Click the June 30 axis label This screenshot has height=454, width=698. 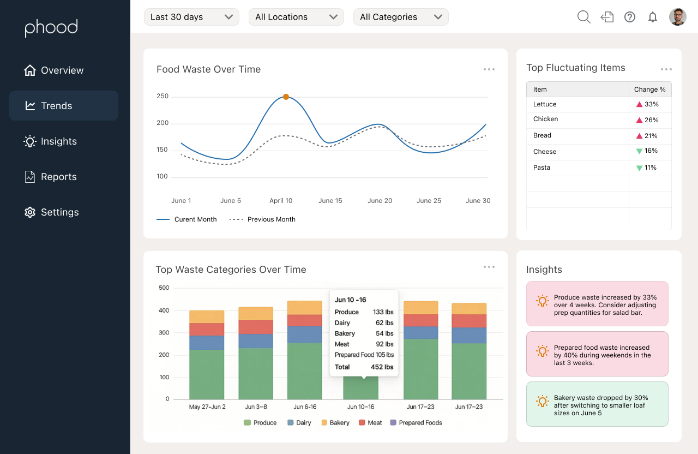(478, 201)
